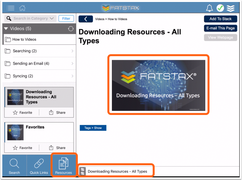Mark the Favorites video as favorite
Screen dimensions: 242x180
click(x=22, y=148)
